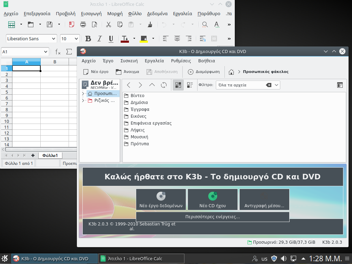
Task: Click the Calc new spreadsheet icon
Action: (x=11, y=24)
